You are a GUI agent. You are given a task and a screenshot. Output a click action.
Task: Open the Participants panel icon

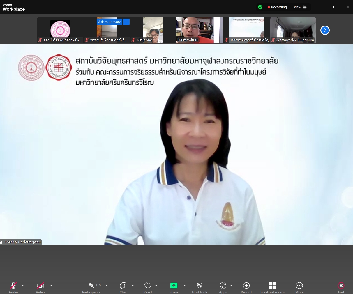[x=91, y=286]
